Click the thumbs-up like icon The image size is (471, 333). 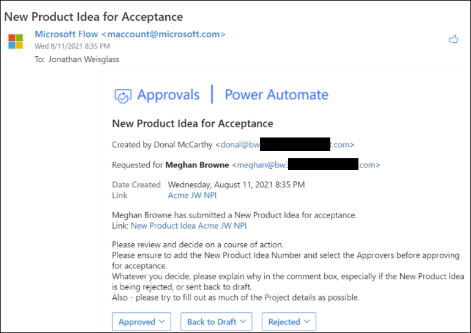[454, 39]
